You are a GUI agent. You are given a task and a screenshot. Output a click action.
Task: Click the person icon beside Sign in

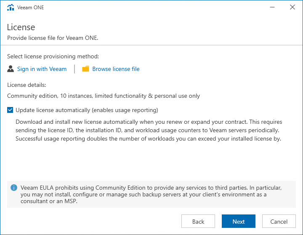click(x=11, y=69)
